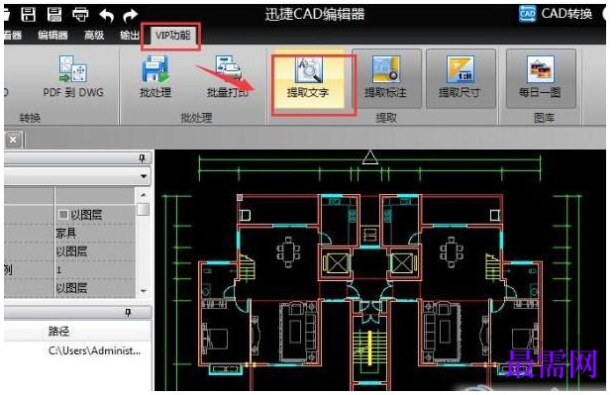Viewport: 616px width, 395px height.
Task: Undo the last action
Action: point(107,15)
